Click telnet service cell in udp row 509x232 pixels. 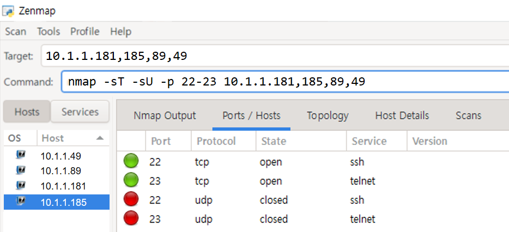point(362,219)
